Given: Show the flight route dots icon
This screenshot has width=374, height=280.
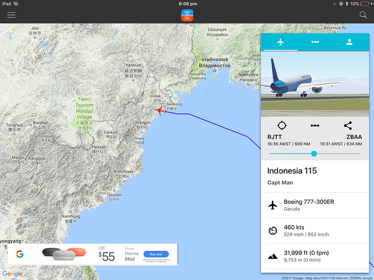Looking at the screenshot, I should pyautogui.click(x=315, y=125).
